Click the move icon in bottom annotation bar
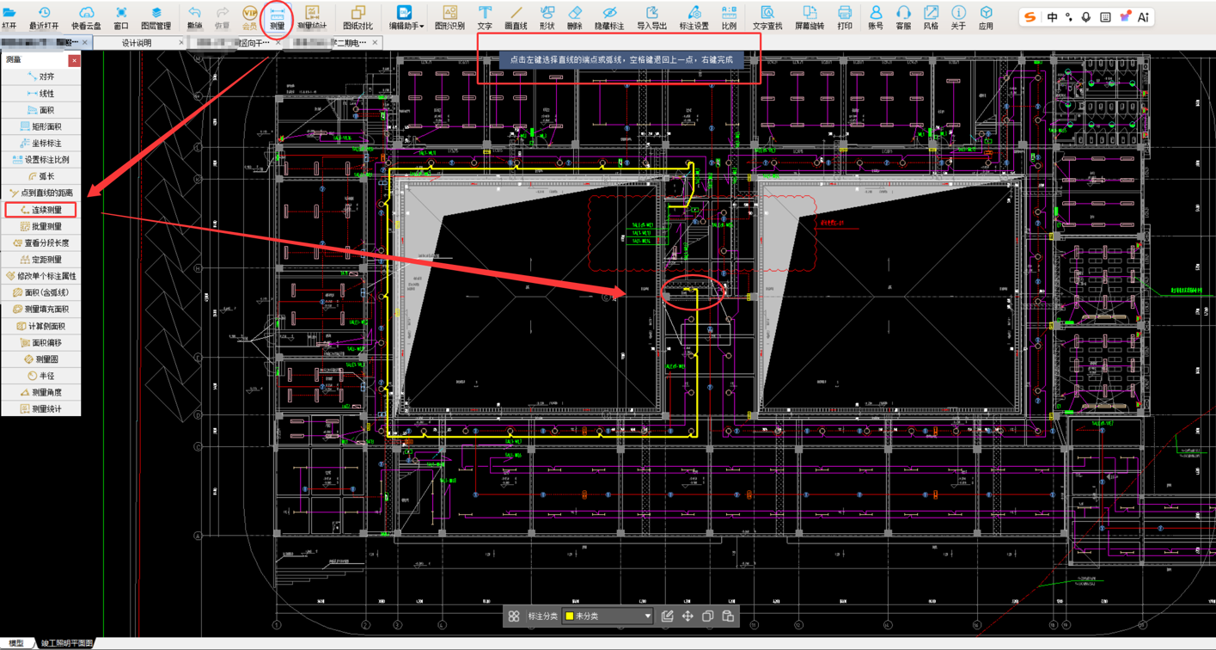1216x650 pixels. point(687,616)
